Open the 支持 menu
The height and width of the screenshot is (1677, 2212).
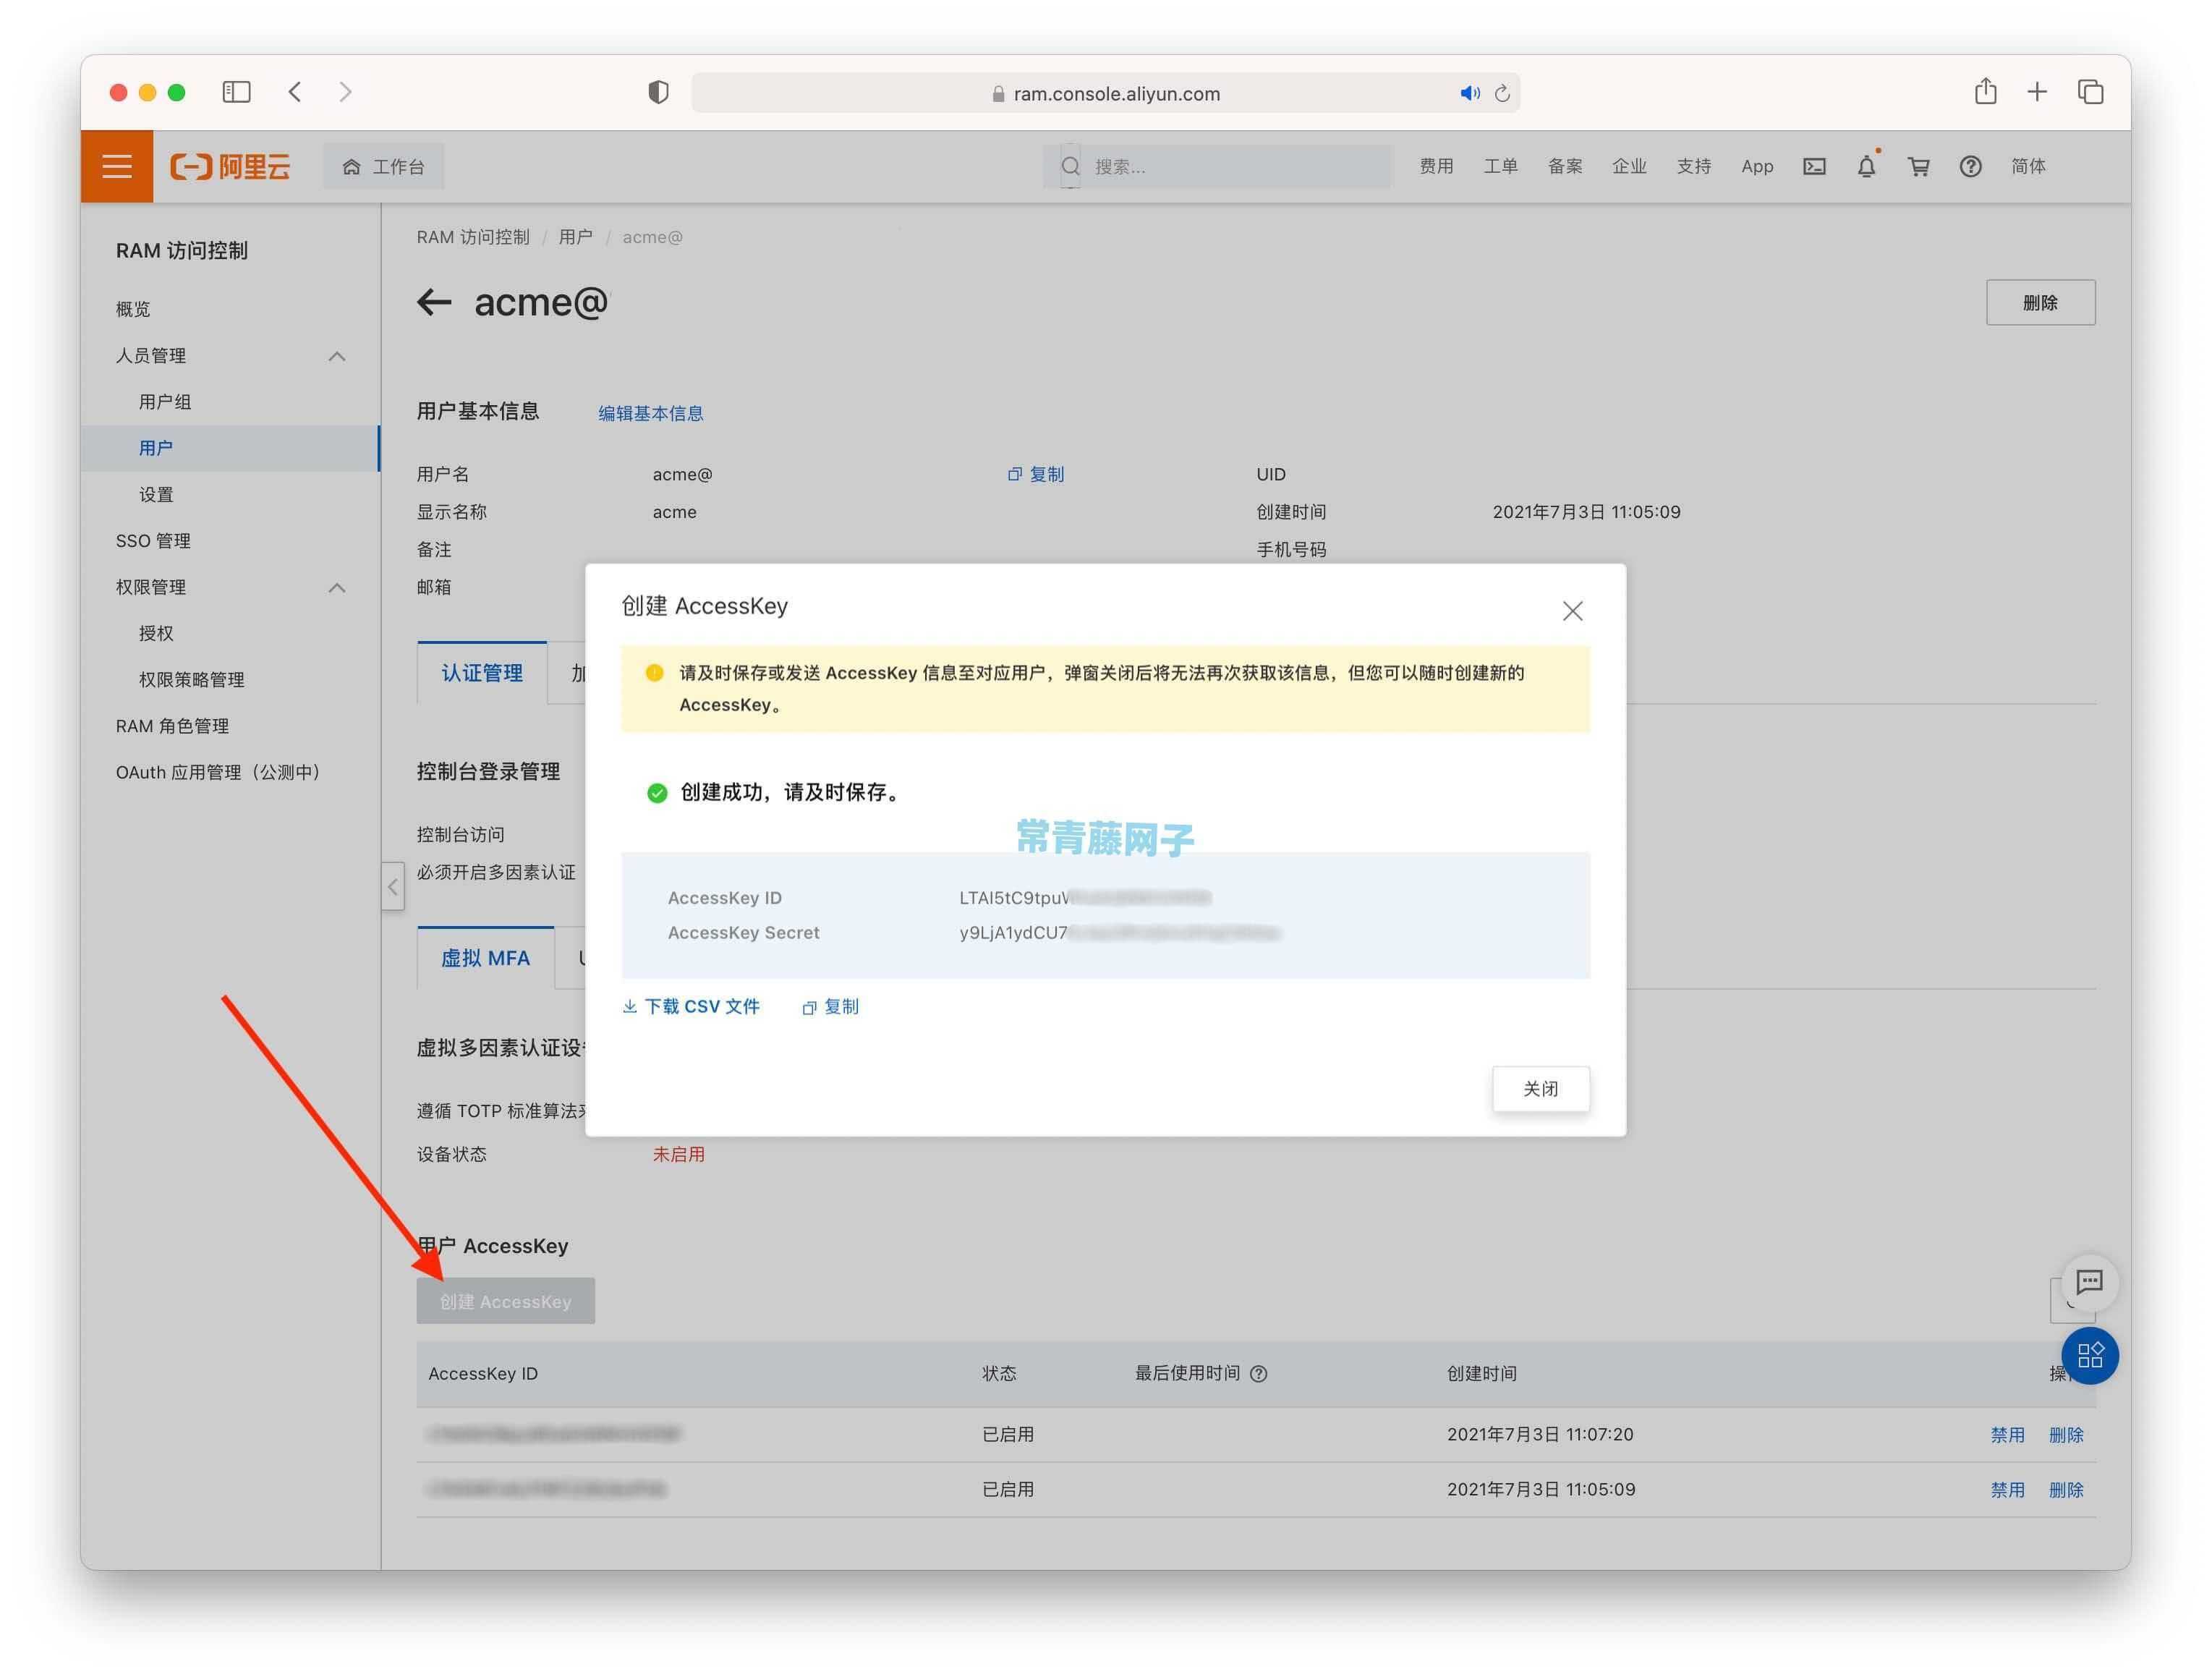[x=1694, y=166]
